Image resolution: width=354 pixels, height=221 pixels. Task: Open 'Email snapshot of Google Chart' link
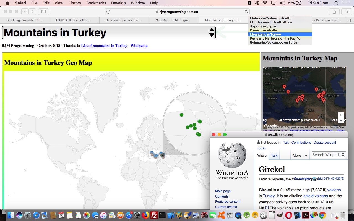click(311, 131)
